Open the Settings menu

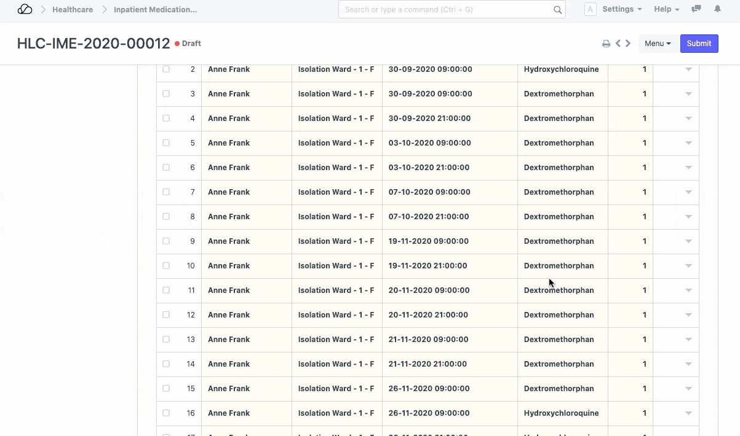tap(621, 9)
